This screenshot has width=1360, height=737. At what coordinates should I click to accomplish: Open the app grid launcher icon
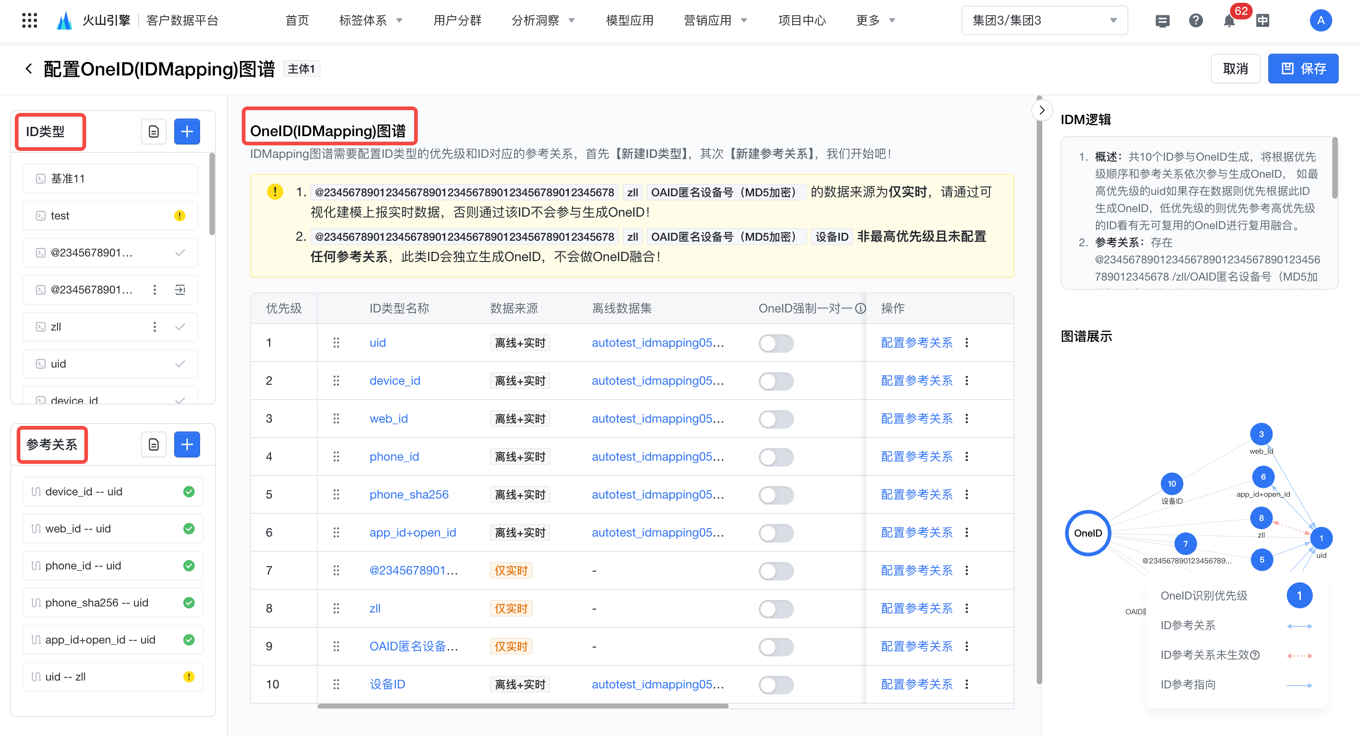[x=30, y=20]
